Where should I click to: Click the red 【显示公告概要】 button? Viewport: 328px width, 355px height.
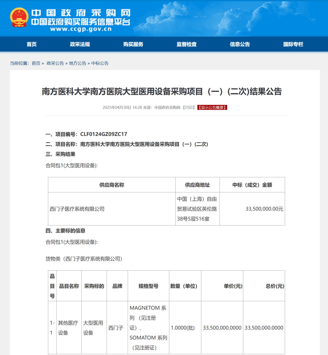[212, 107]
